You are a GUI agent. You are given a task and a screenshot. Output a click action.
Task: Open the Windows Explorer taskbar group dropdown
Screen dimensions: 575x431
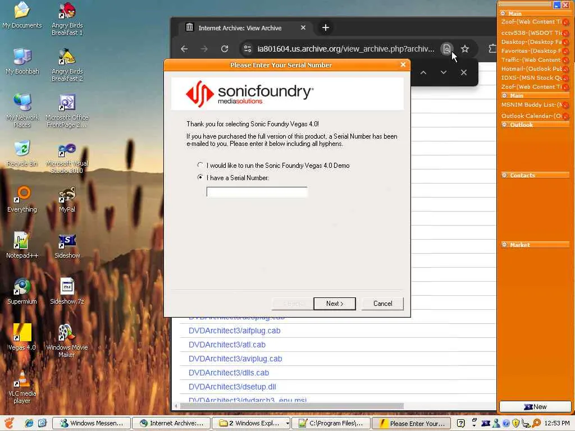(287, 423)
